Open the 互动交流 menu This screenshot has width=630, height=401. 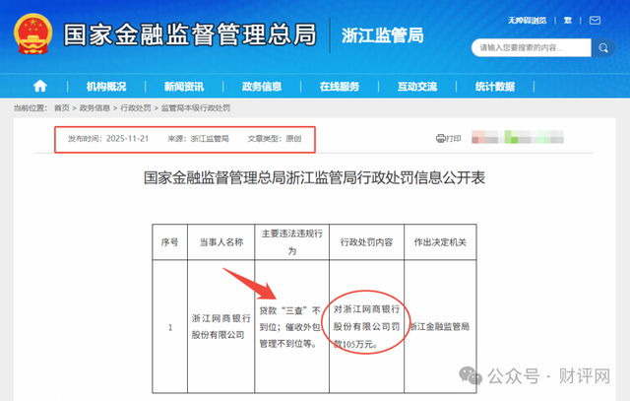point(417,87)
